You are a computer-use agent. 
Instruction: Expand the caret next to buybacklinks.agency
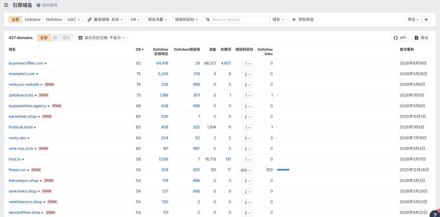48,106
